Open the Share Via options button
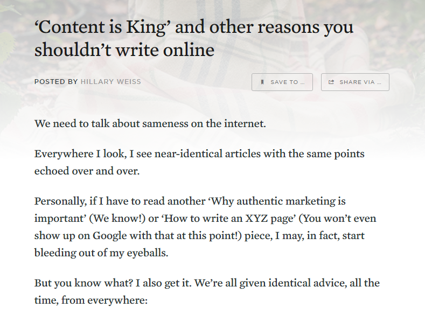 [x=355, y=82]
